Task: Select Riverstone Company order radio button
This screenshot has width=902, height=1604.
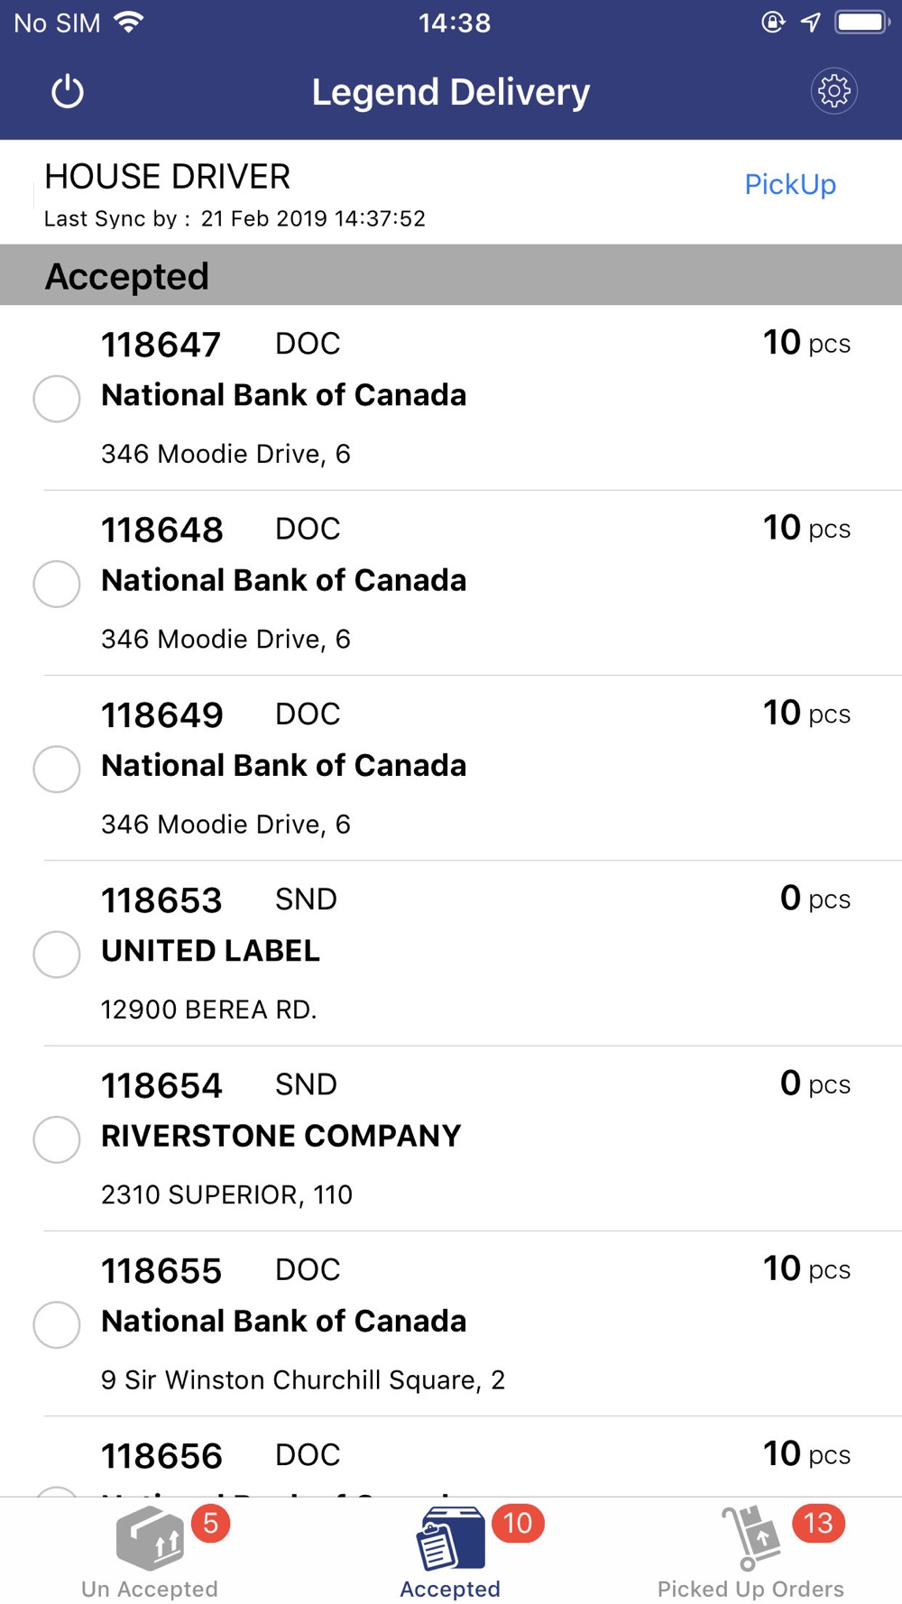Action: click(57, 1139)
